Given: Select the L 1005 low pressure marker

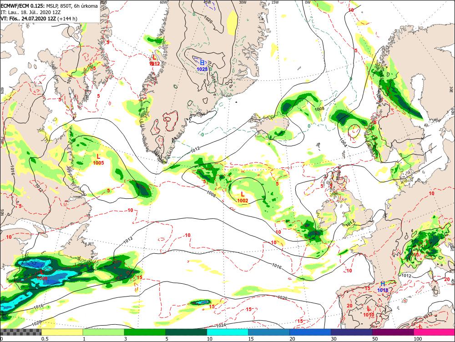Looking at the screenshot, I should coord(98,160).
